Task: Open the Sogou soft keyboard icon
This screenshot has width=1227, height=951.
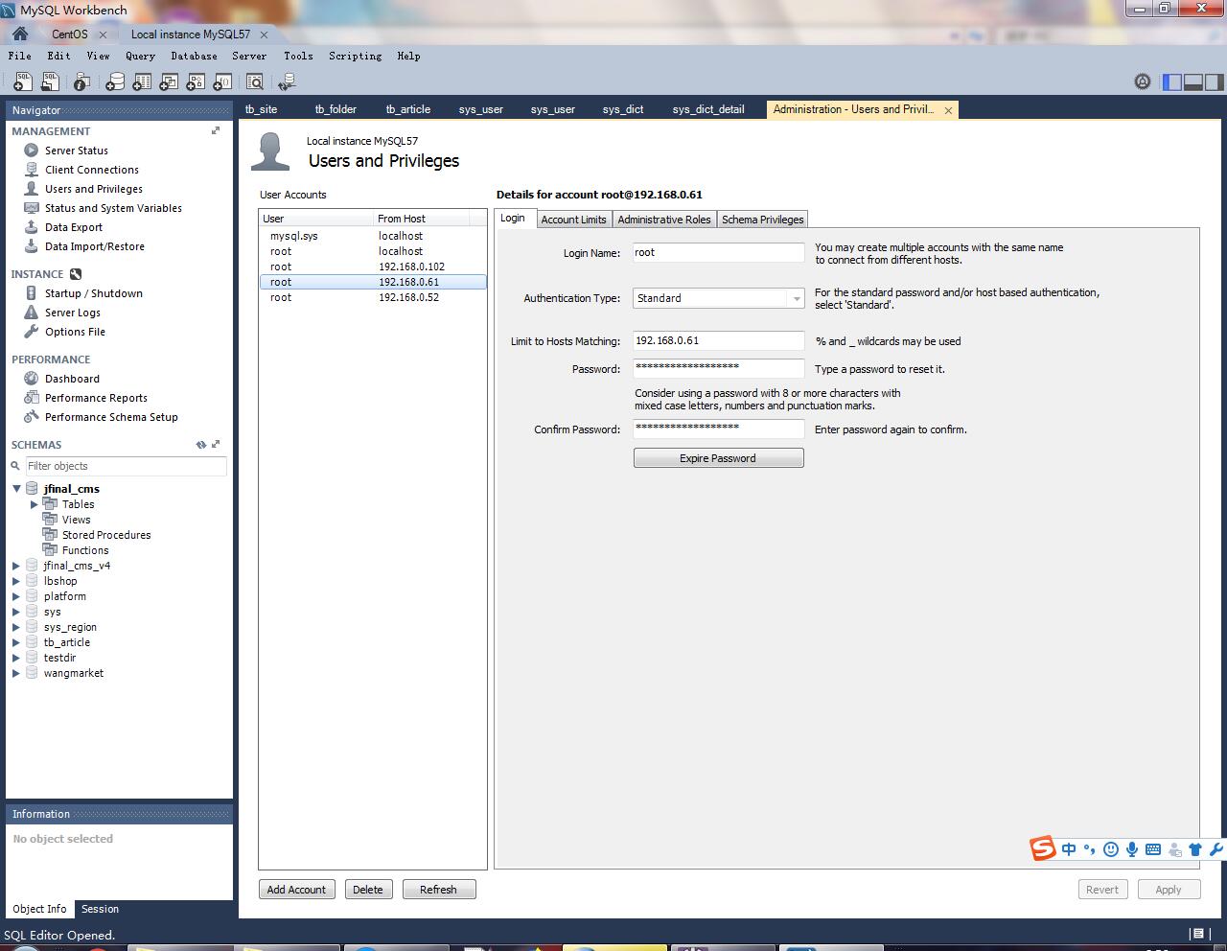Action: (1153, 849)
